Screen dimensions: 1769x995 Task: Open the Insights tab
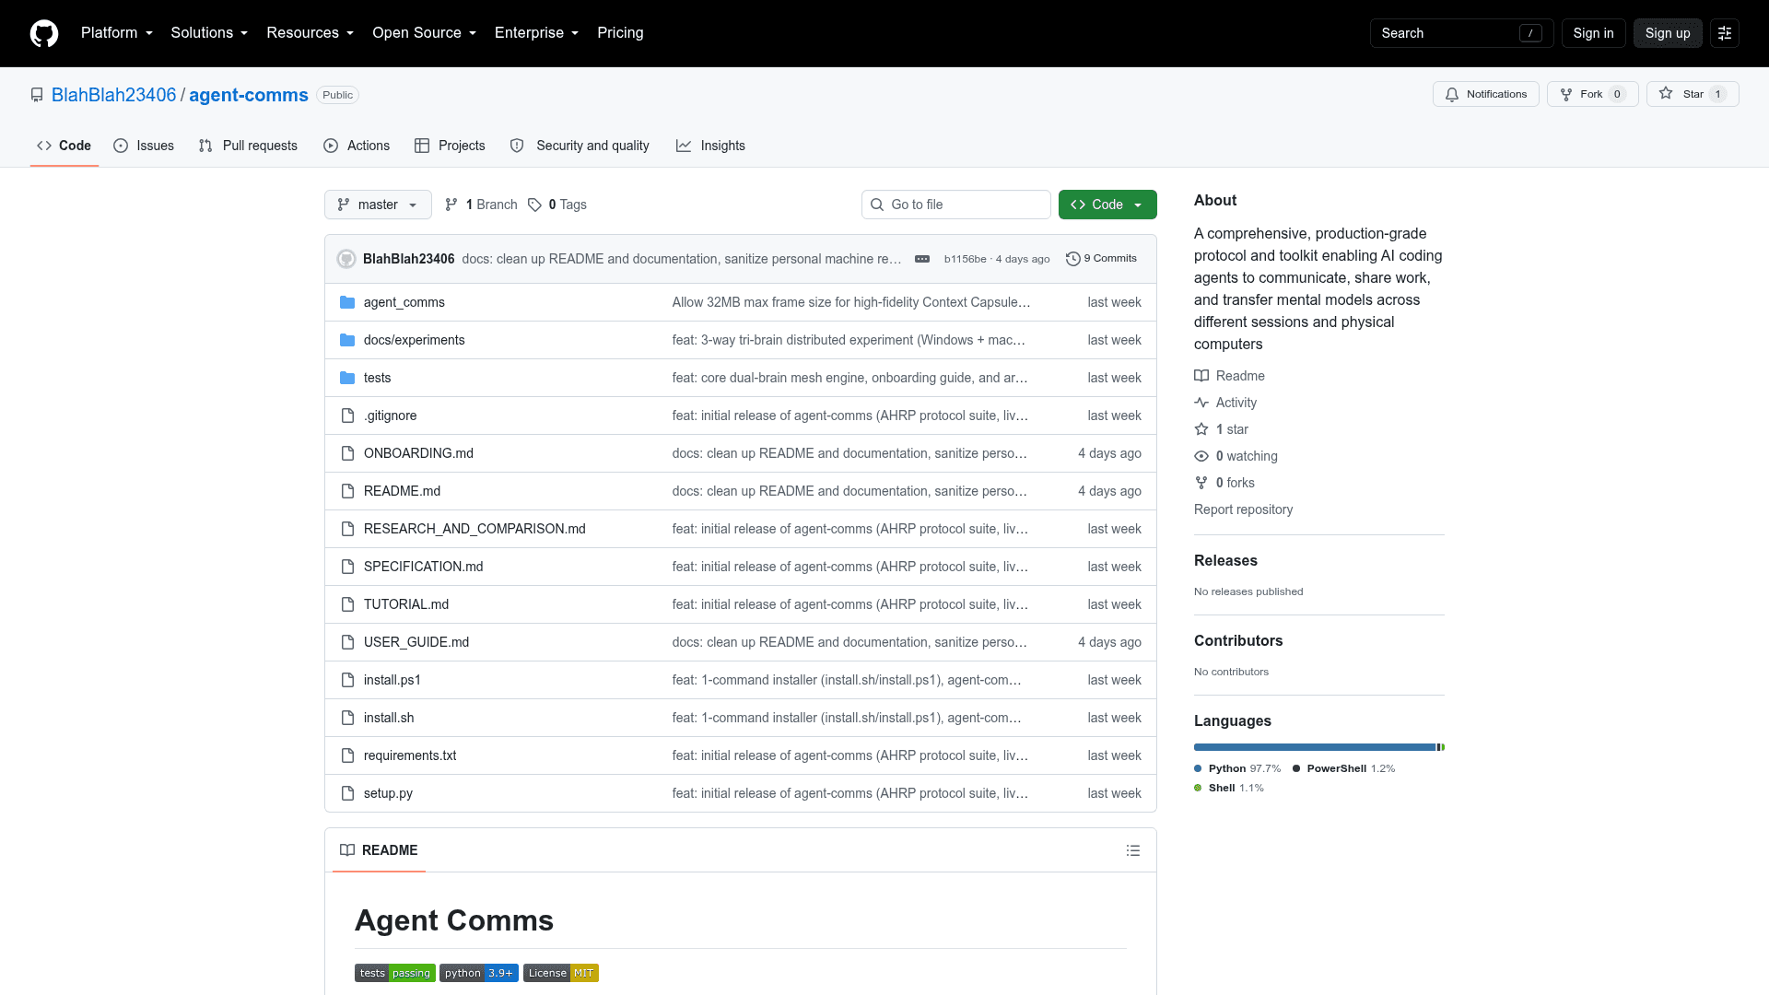[x=710, y=146]
